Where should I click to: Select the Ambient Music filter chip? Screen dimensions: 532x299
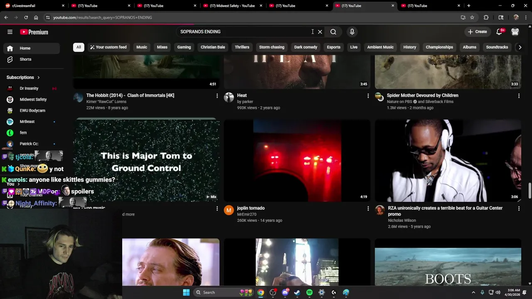click(x=380, y=47)
